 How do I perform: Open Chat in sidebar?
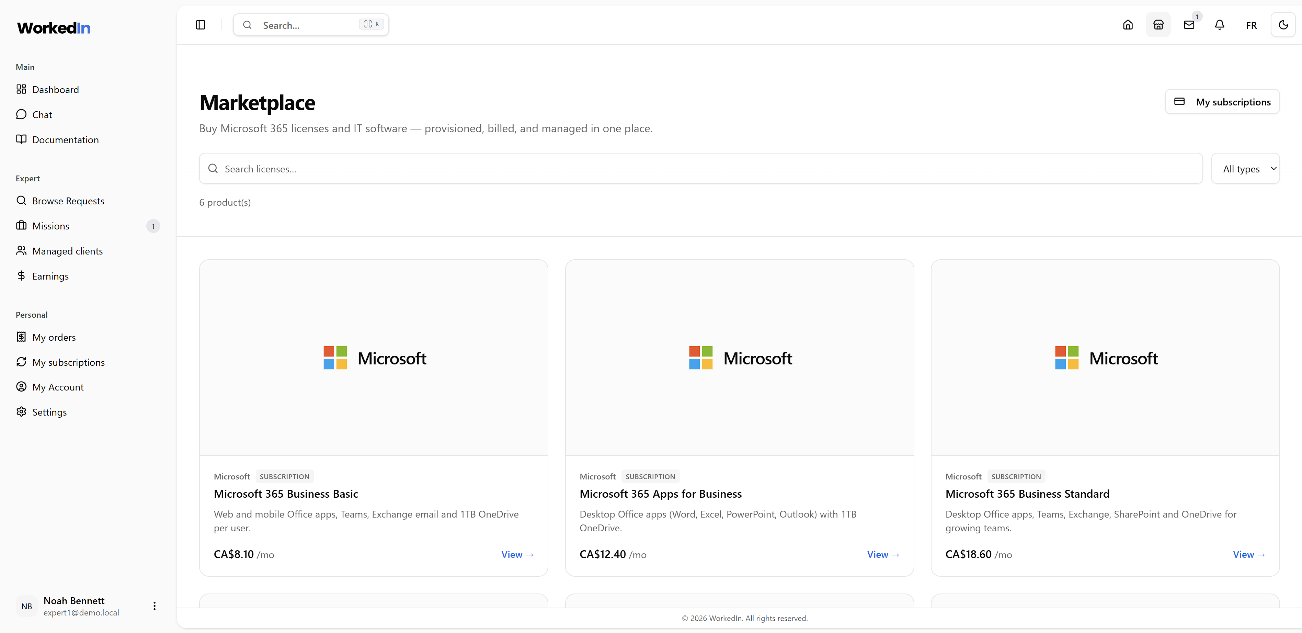[88, 115]
